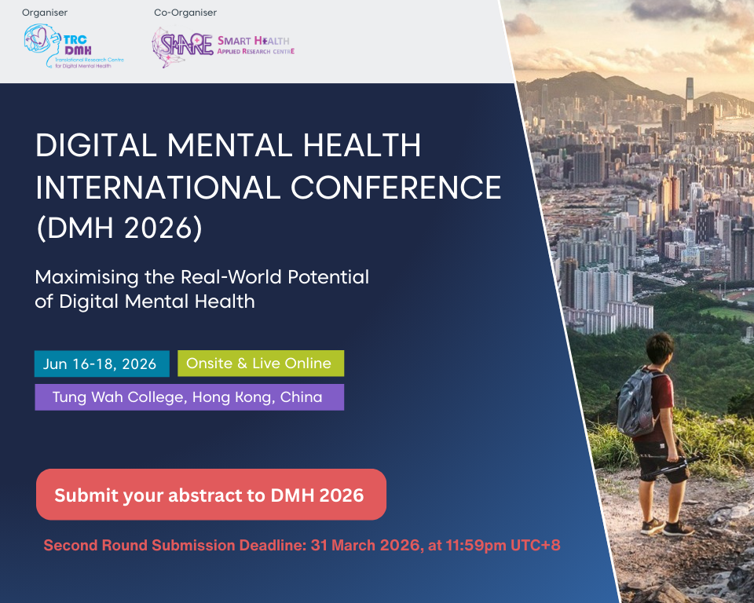Click the Maximising the Real-World Potential subtitle
Viewport: 754px width, 603px height.
tap(202, 289)
